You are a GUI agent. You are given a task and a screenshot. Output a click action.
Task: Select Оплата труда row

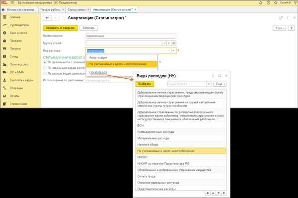coord(181,176)
